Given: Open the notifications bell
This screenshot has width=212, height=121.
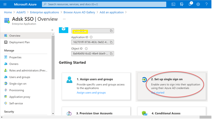Looking at the screenshot, I should point(190,4).
